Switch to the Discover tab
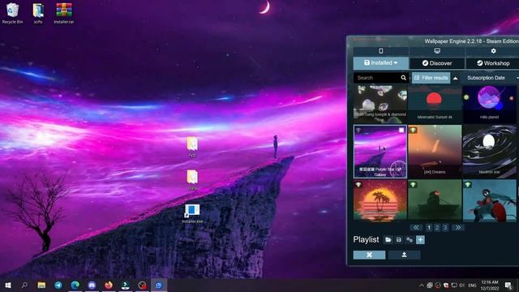519x292 pixels. coord(437,63)
